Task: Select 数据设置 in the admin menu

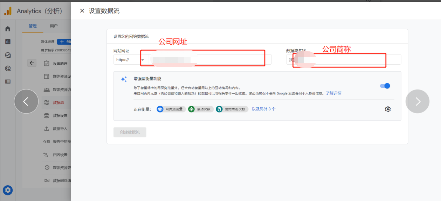Action: 60,116
